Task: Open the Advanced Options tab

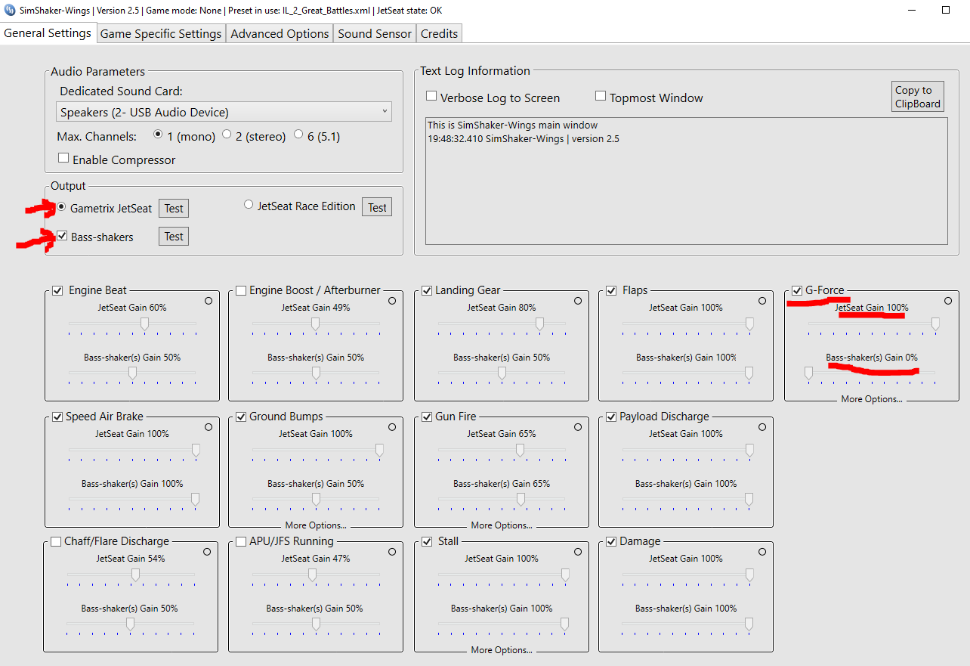Action: 280,33
